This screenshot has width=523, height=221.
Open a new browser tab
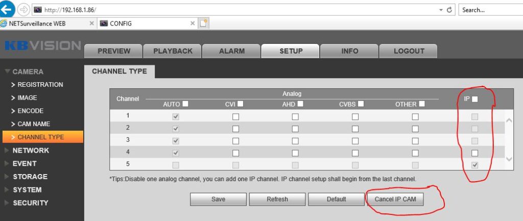[204, 23]
